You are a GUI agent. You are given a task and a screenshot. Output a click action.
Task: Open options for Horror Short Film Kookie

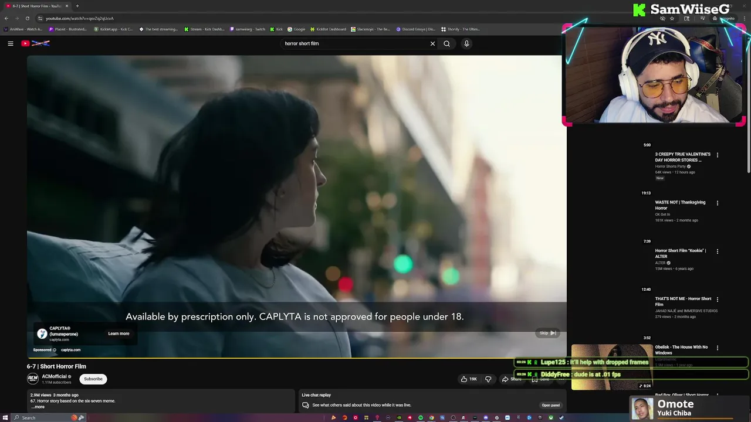717,251
